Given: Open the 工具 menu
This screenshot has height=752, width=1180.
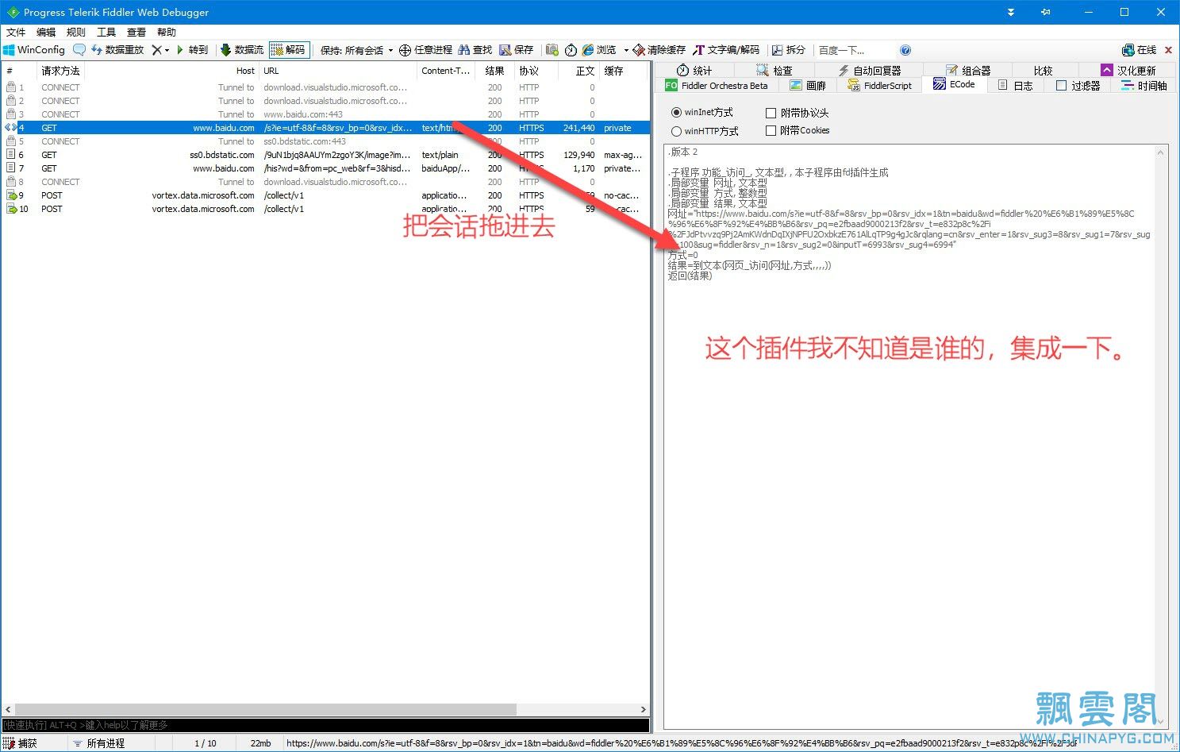Looking at the screenshot, I should pos(106,33).
